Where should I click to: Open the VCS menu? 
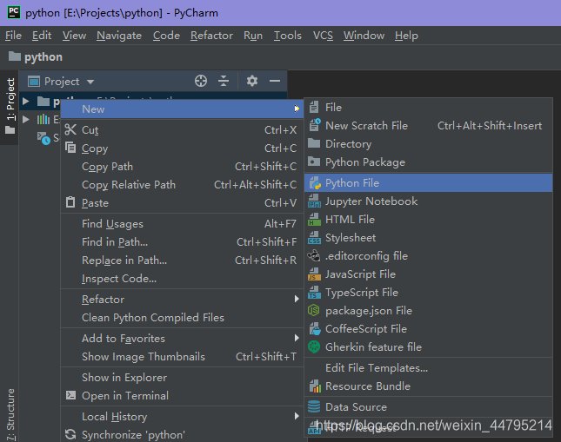coord(323,36)
